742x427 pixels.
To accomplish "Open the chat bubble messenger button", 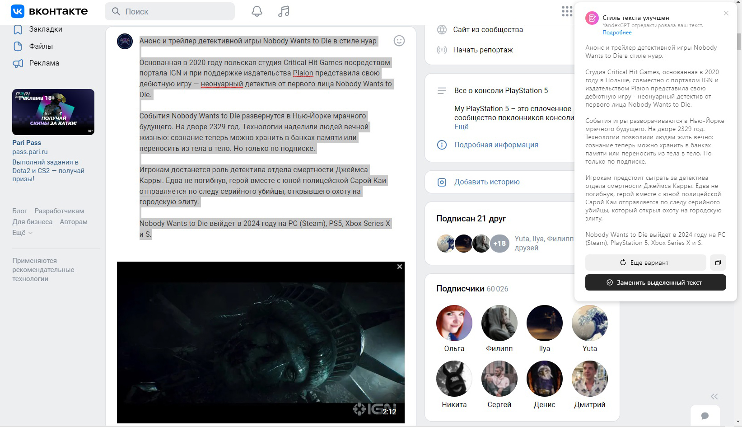I will pos(705,416).
